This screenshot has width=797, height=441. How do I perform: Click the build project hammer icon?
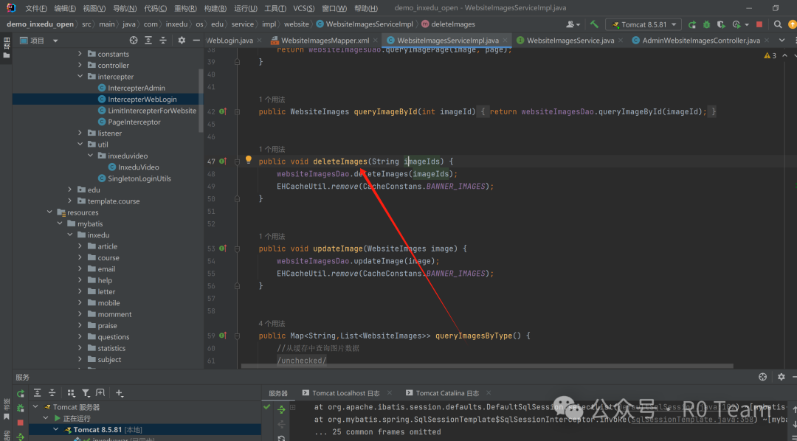coord(594,24)
